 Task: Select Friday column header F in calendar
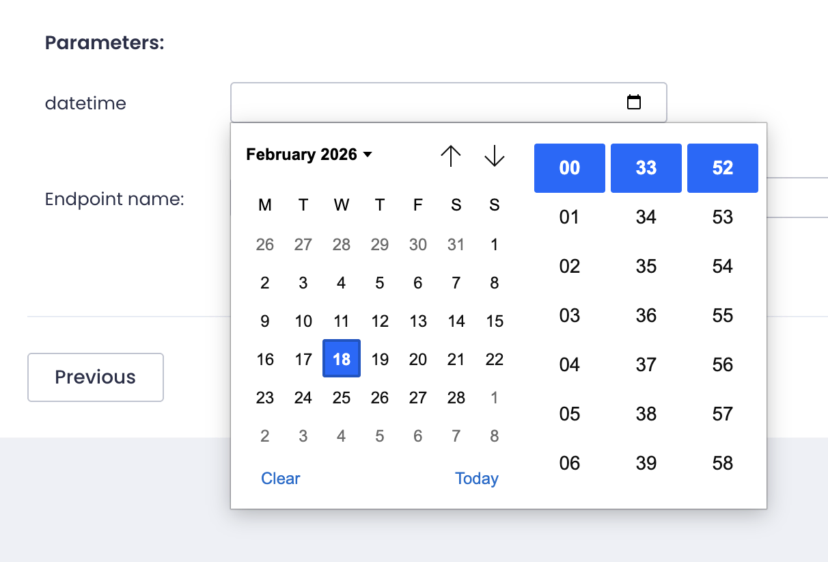pyautogui.click(x=417, y=204)
